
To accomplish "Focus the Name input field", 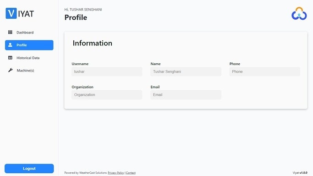I will click(186, 71).
